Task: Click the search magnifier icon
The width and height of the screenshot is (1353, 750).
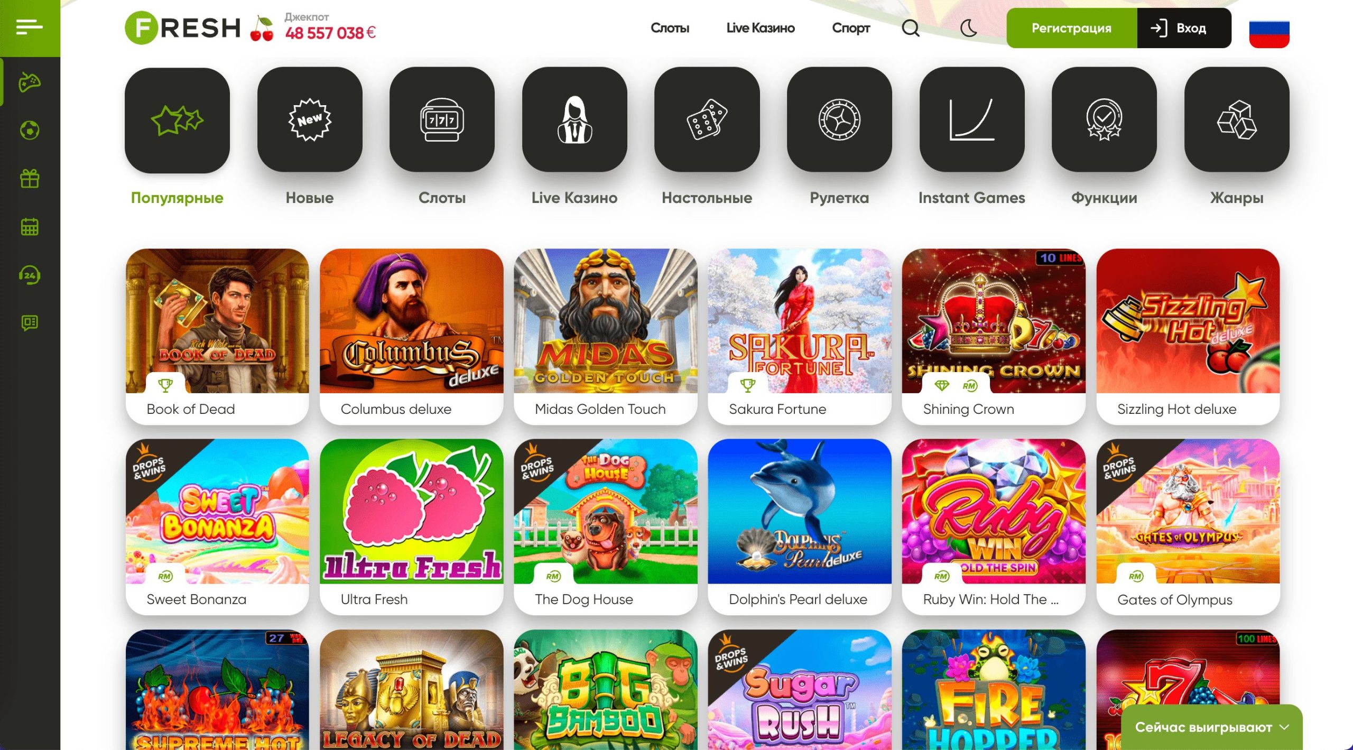Action: [x=911, y=28]
